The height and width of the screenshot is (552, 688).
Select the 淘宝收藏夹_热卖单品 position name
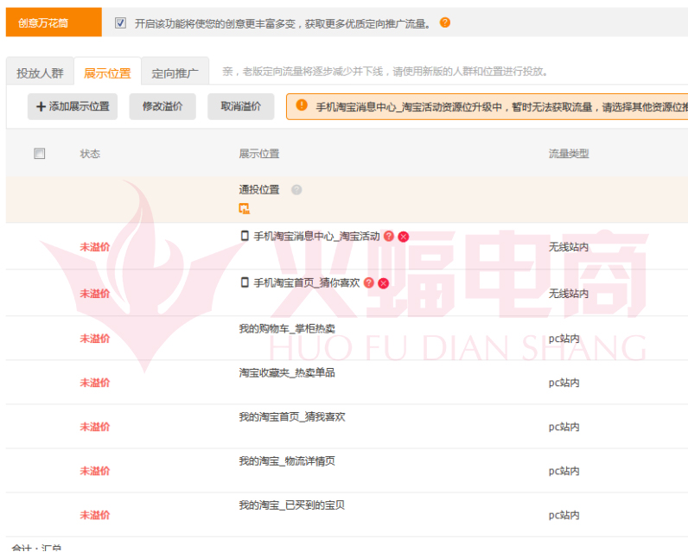coord(287,373)
